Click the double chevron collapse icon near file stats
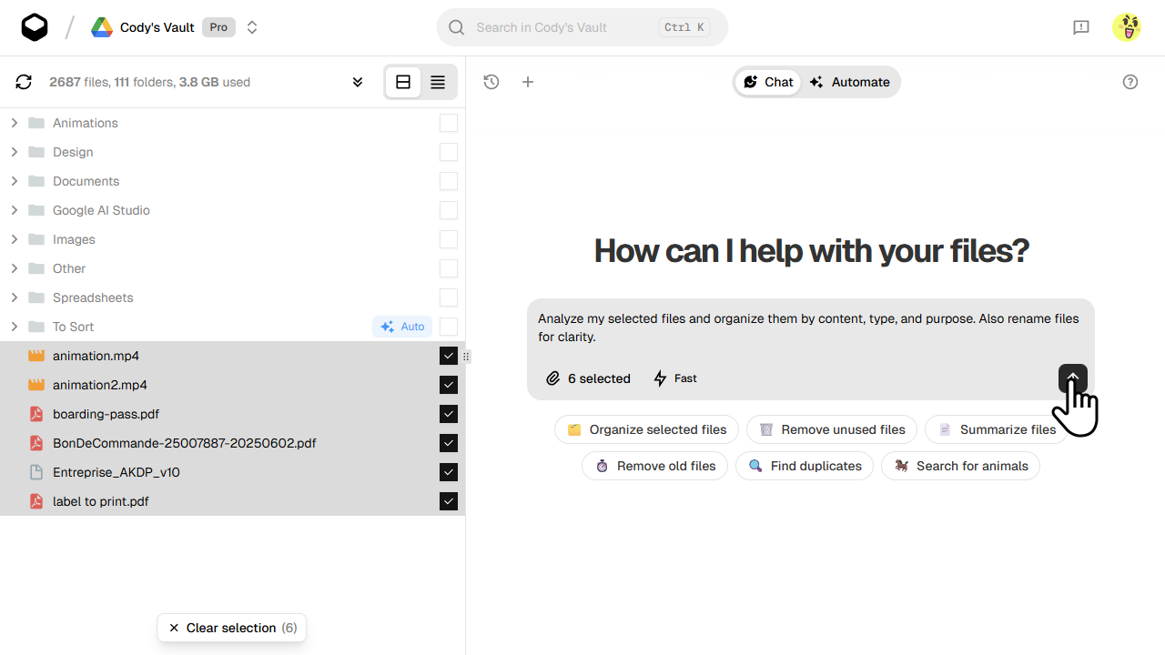The height and width of the screenshot is (655, 1165). [358, 82]
